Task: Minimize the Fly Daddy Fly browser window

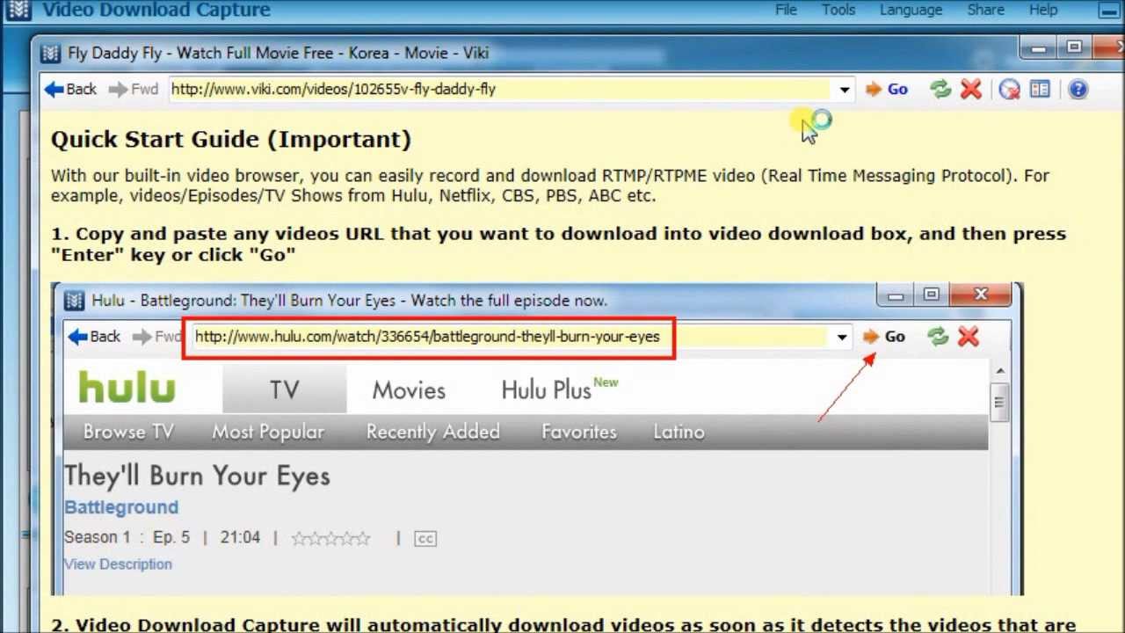Action: click(x=1039, y=48)
